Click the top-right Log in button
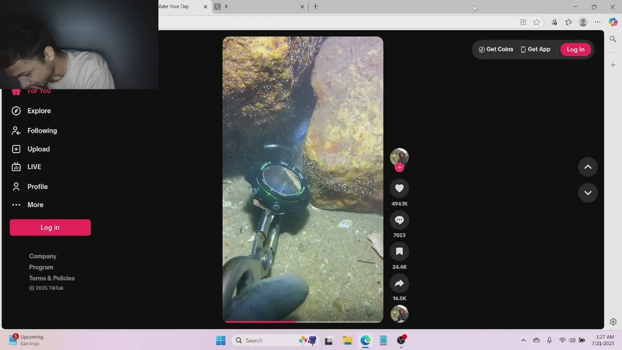 575,49
